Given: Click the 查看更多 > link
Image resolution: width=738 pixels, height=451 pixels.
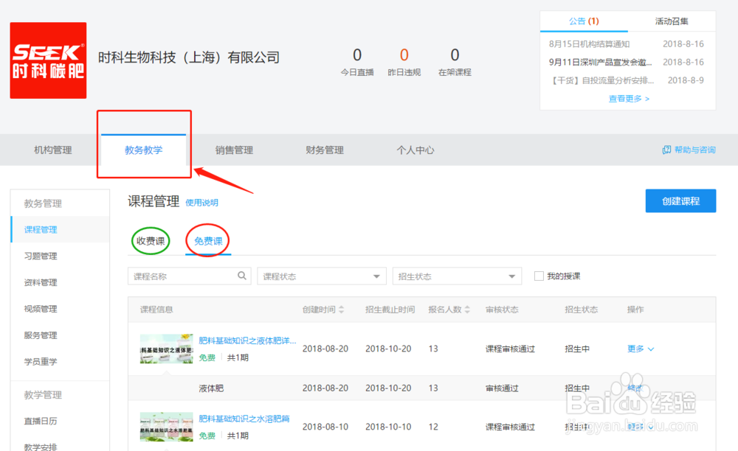Looking at the screenshot, I should 629,99.
